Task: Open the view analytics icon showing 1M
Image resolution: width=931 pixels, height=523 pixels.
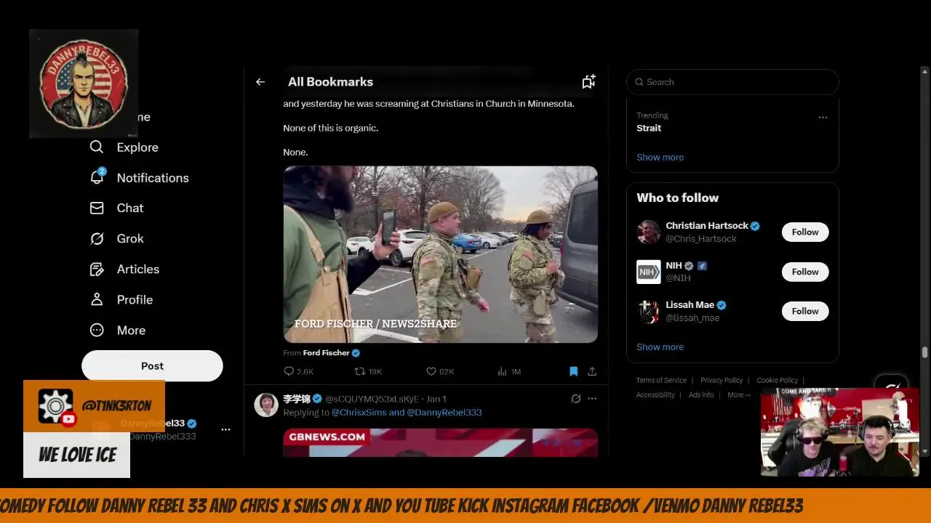Action: point(502,371)
